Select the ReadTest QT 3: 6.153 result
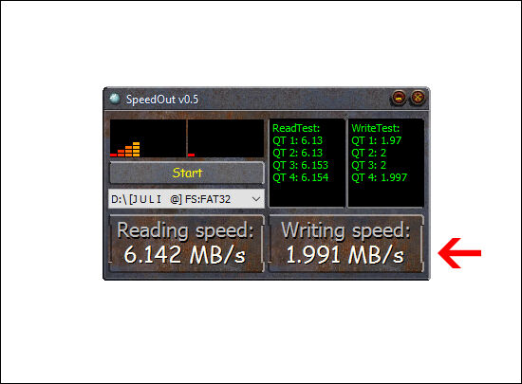Viewport: 522px width, 384px height. point(300,165)
